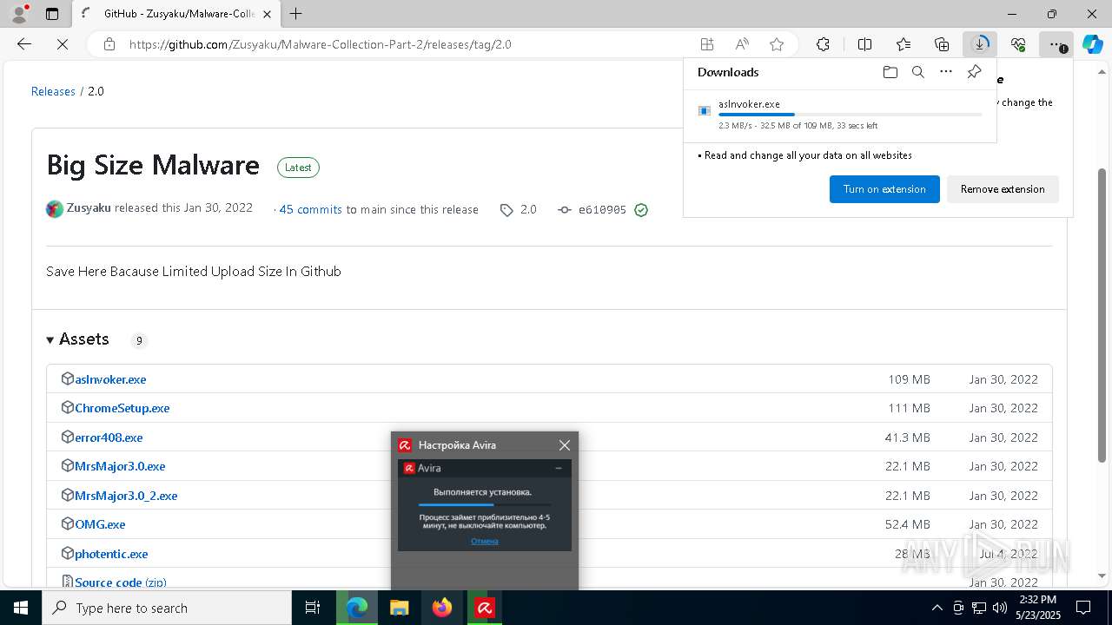Click the Zusyaku avatar image

click(x=55, y=209)
